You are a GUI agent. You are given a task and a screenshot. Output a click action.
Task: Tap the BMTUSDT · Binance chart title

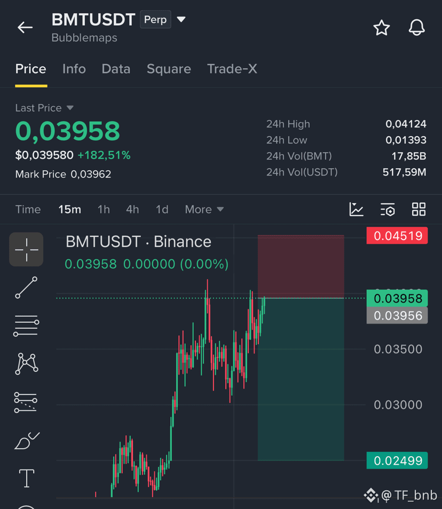pyautogui.click(x=139, y=242)
